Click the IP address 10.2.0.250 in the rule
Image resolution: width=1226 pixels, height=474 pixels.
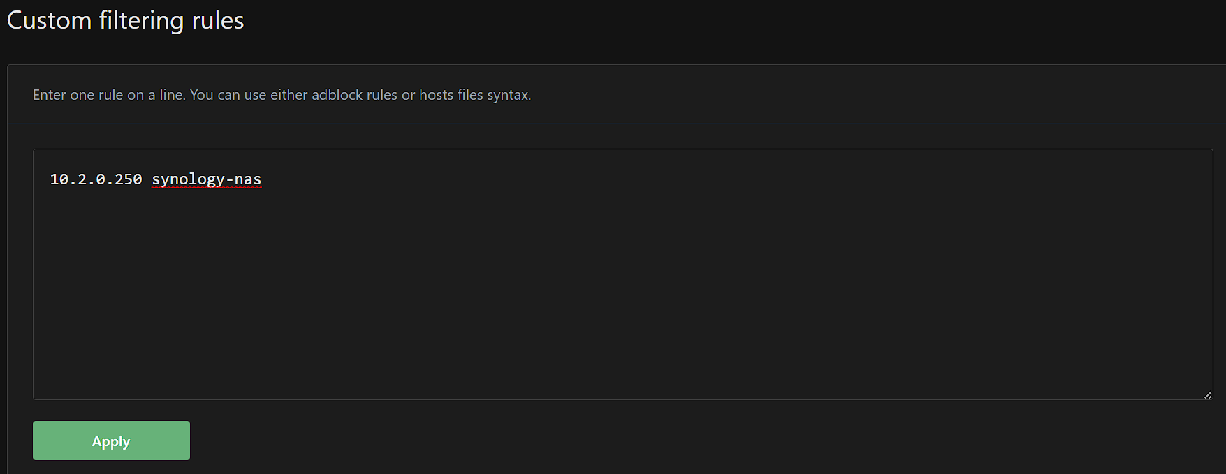[x=96, y=179]
